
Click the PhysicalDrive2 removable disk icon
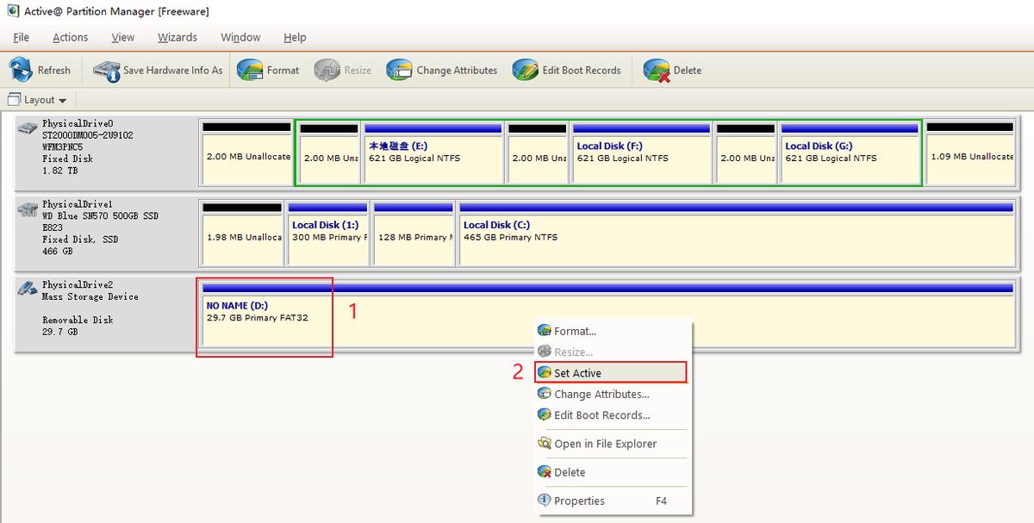28,289
